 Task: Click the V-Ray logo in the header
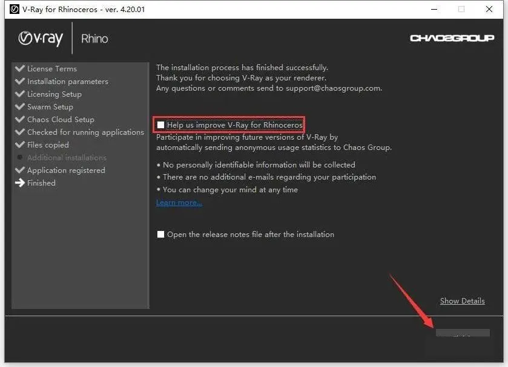click(41, 39)
